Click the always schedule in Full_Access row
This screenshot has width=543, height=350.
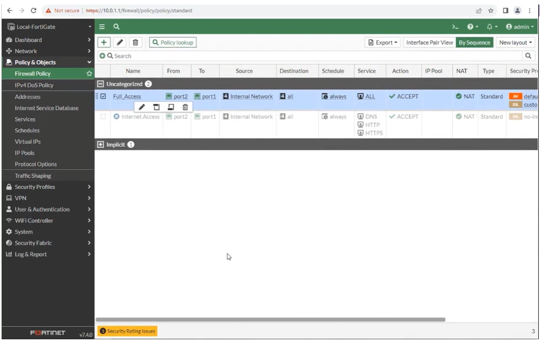(x=334, y=96)
